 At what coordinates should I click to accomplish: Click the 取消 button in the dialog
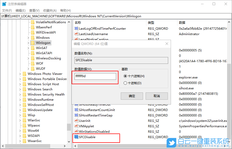click(156, 96)
